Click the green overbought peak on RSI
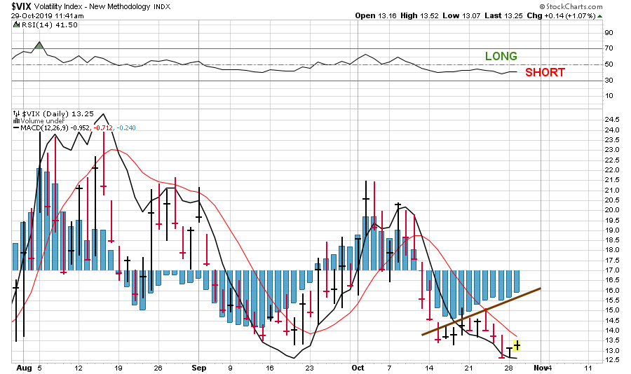Screen dimensions: 631x374 39,46
